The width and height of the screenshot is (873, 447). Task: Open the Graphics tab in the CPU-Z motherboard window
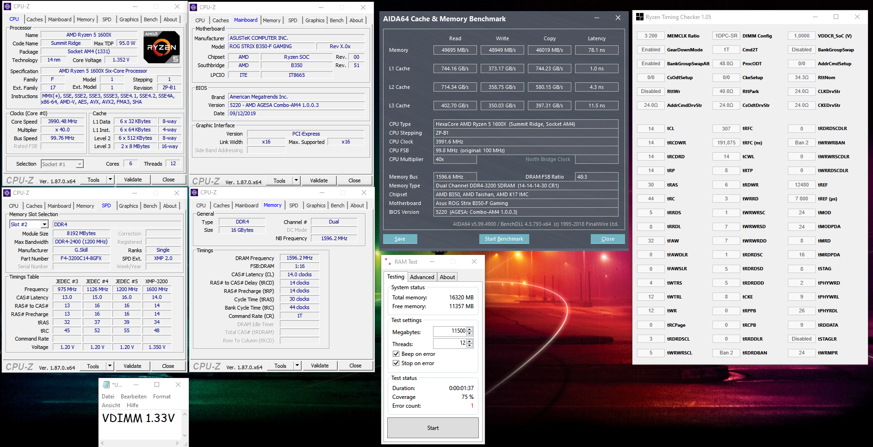click(x=315, y=20)
